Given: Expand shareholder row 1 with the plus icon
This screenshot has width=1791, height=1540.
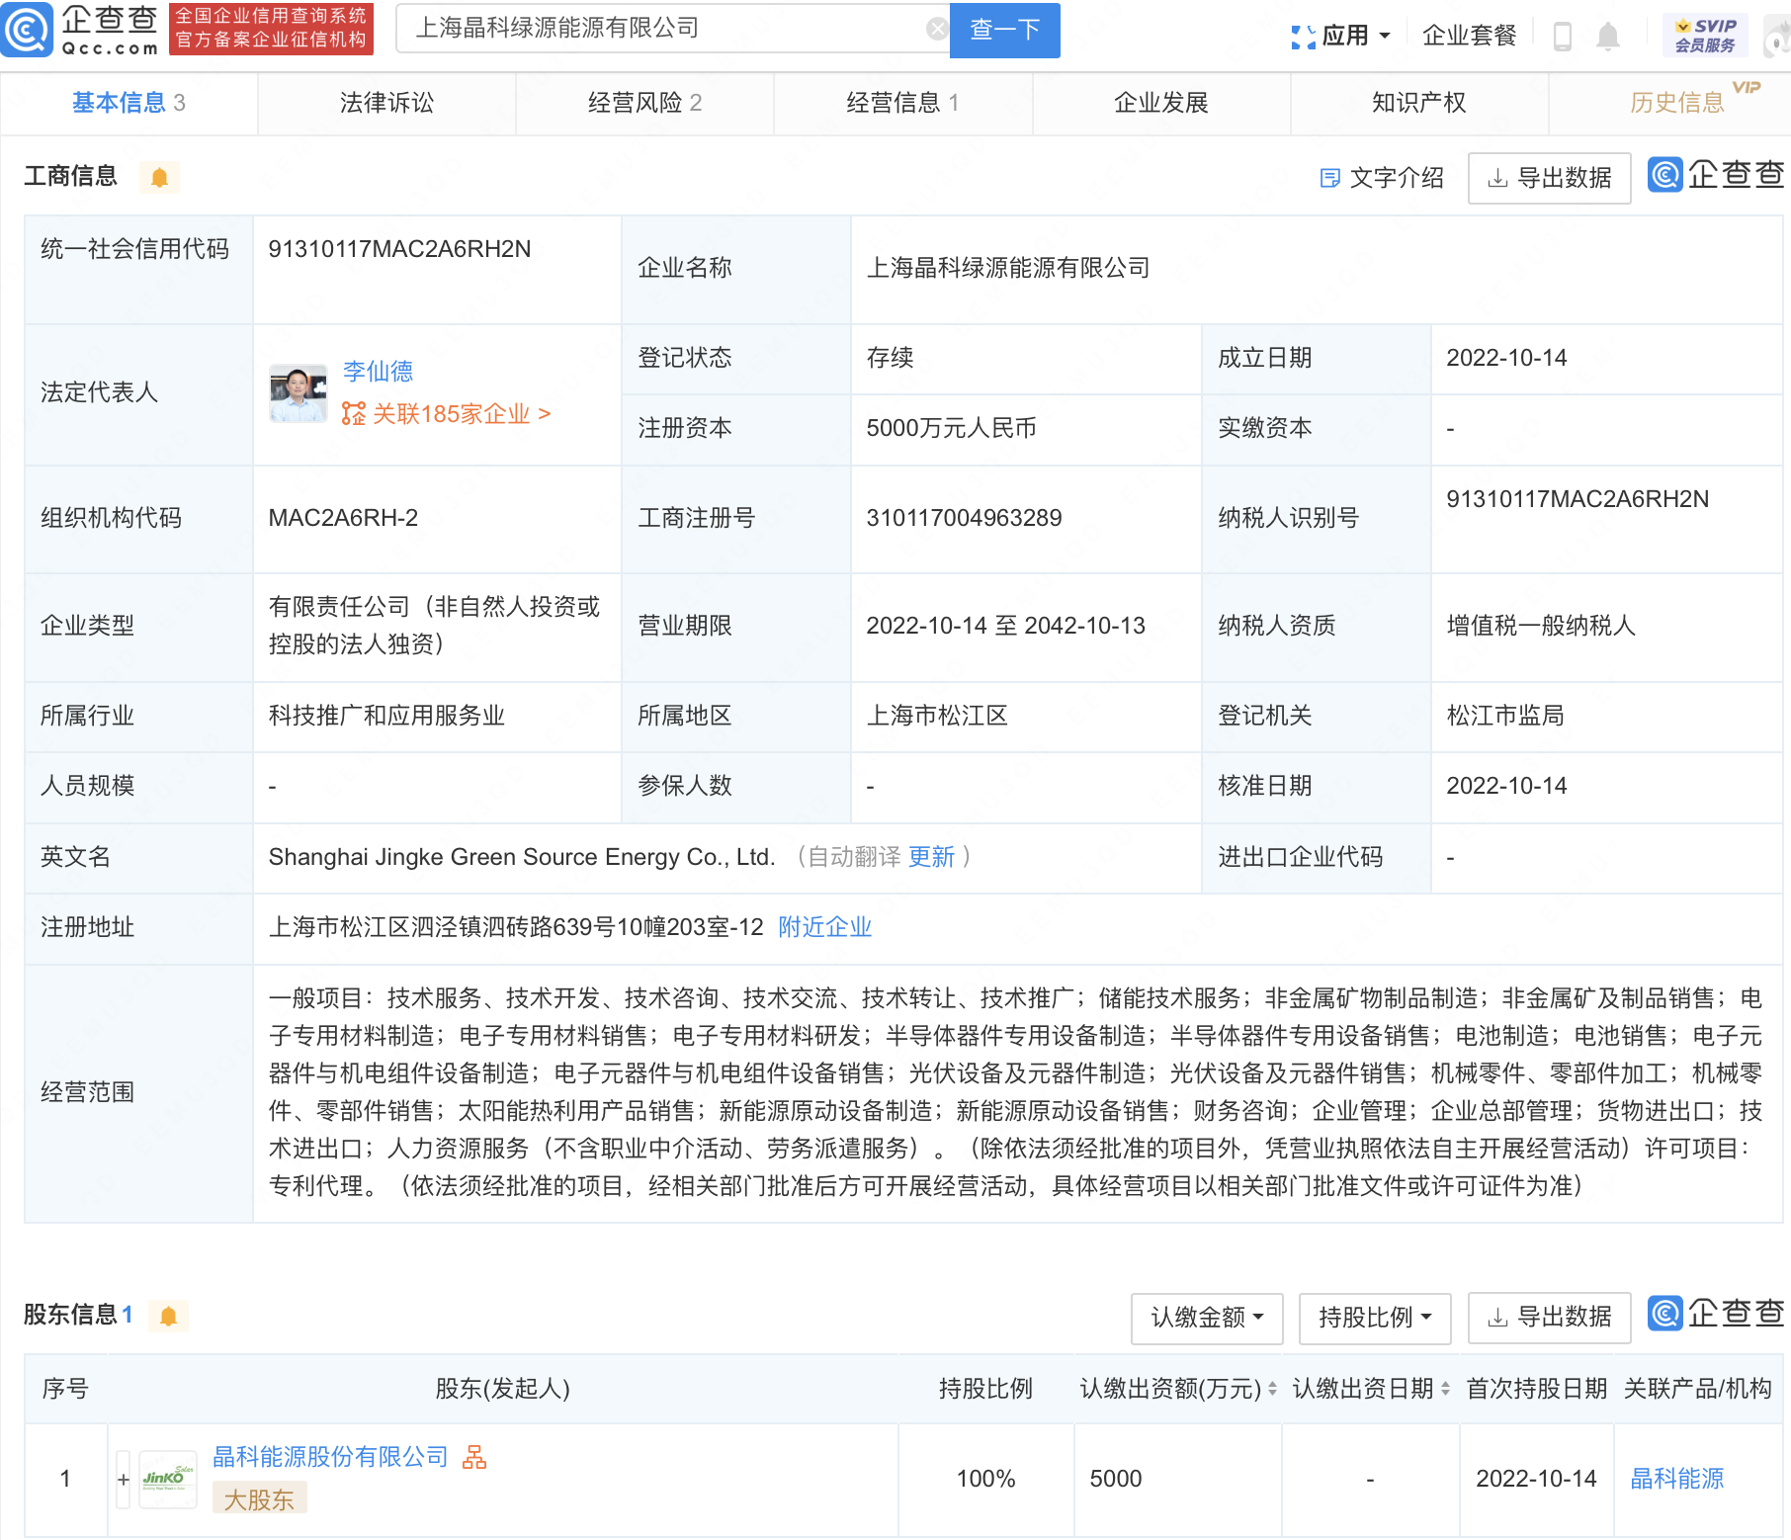Looking at the screenshot, I should [x=124, y=1480].
